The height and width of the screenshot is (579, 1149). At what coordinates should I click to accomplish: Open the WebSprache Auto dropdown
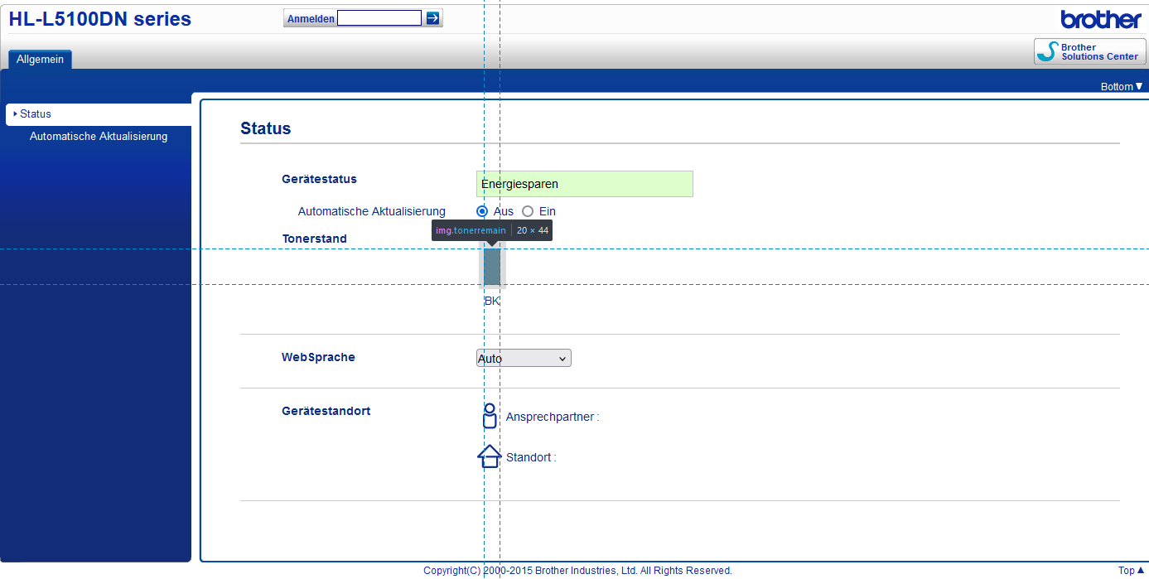(524, 358)
